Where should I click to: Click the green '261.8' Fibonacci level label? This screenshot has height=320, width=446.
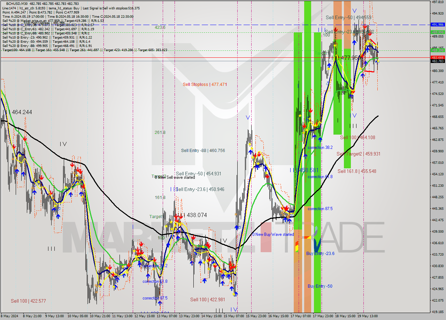tap(160, 133)
